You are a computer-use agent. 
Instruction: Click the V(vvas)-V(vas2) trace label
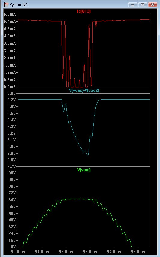pos(84,91)
